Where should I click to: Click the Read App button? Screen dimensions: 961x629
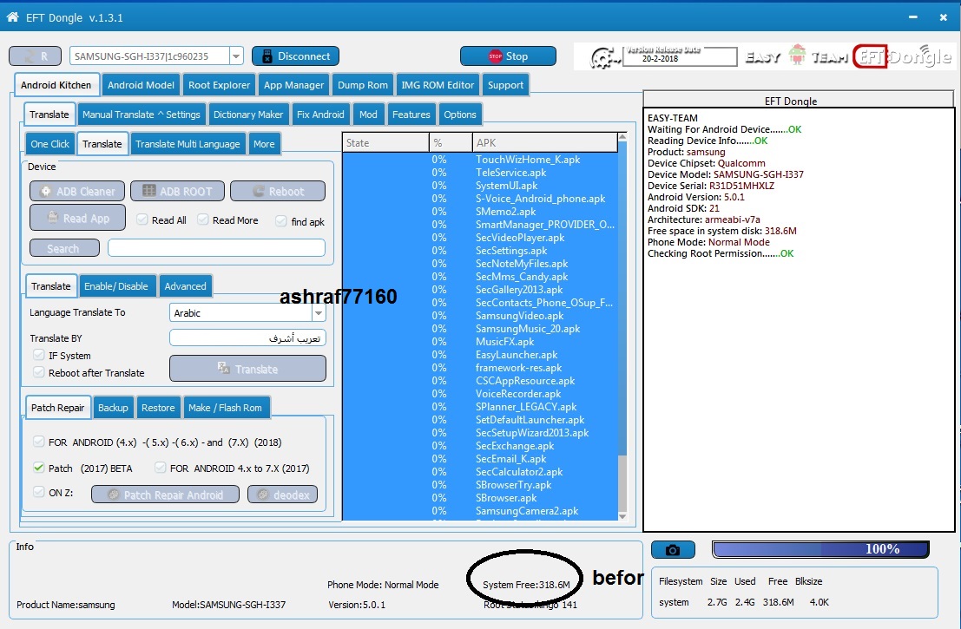pos(78,218)
